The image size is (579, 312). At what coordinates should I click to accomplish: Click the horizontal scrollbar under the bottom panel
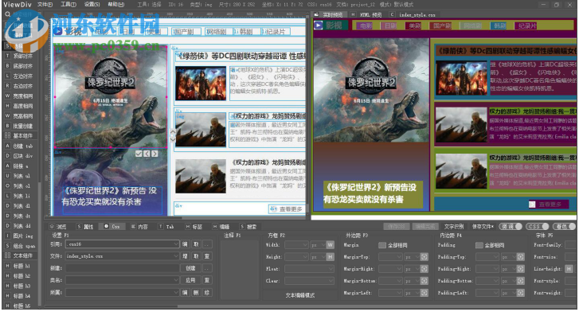(x=310, y=306)
